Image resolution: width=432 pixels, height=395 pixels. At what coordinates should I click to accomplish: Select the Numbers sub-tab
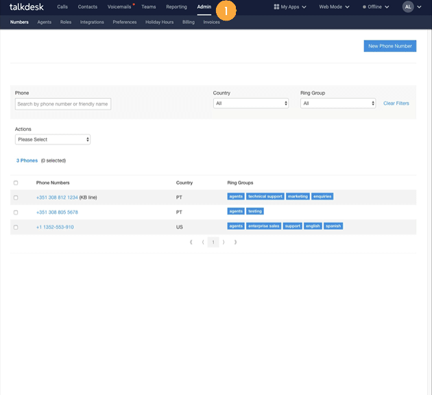tap(19, 22)
